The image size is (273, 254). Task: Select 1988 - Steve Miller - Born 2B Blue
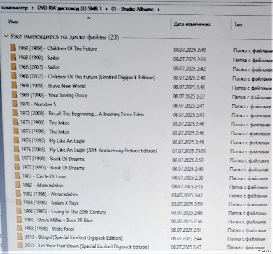pos(58,220)
